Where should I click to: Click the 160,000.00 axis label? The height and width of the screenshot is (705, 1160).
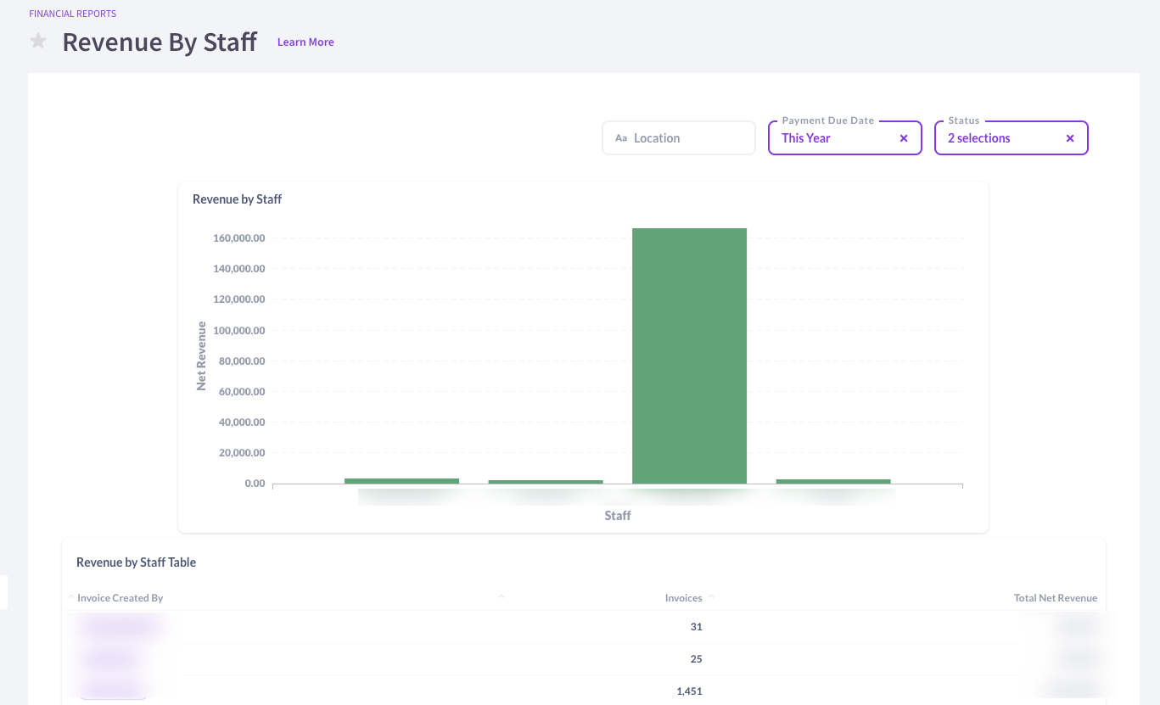239,238
